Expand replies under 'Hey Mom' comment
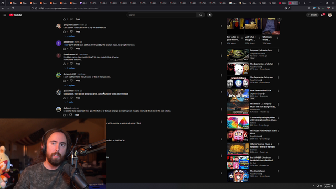The height and width of the screenshot is (189, 336). click(69, 68)
